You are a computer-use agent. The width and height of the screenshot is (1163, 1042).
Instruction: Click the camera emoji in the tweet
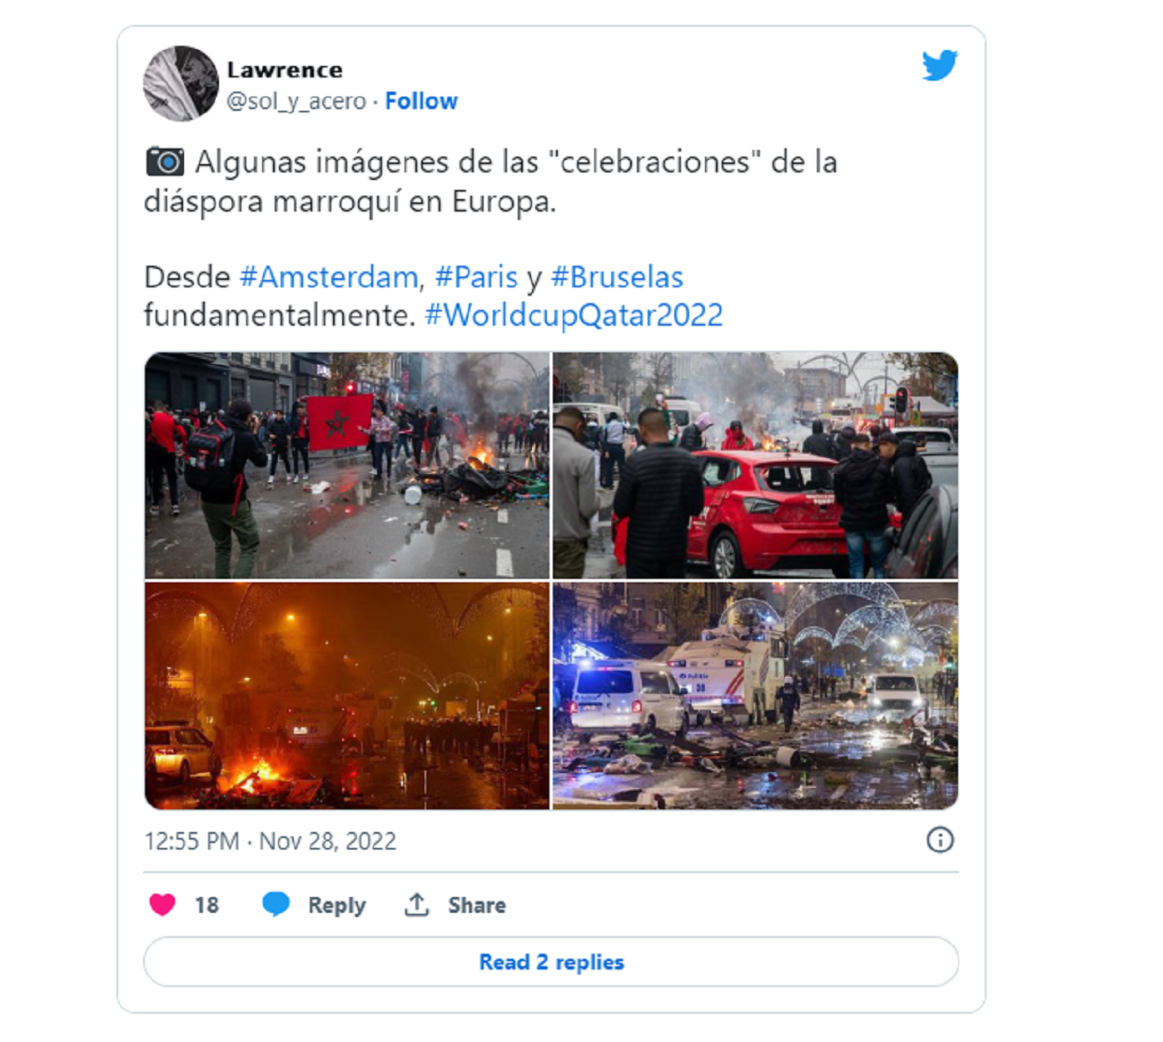click(x=165, y=162)
